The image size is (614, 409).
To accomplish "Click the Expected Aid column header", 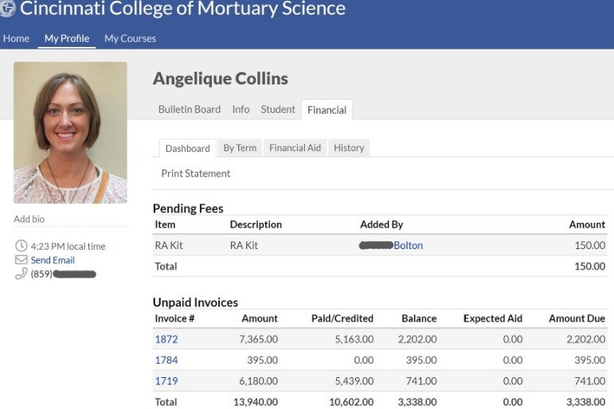I will coord(493,318).
